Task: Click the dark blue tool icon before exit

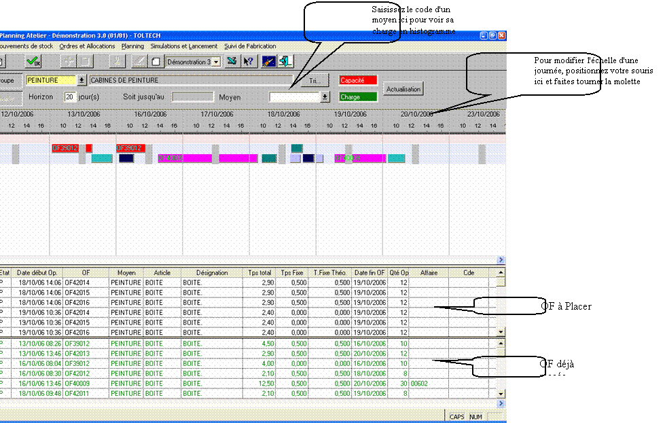Action: point(269,62)
